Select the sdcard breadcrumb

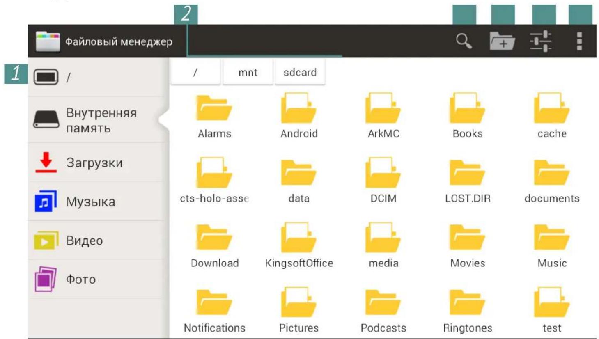[300, 72]
